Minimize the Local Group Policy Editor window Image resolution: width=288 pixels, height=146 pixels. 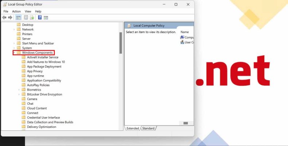tap(164, 4)
